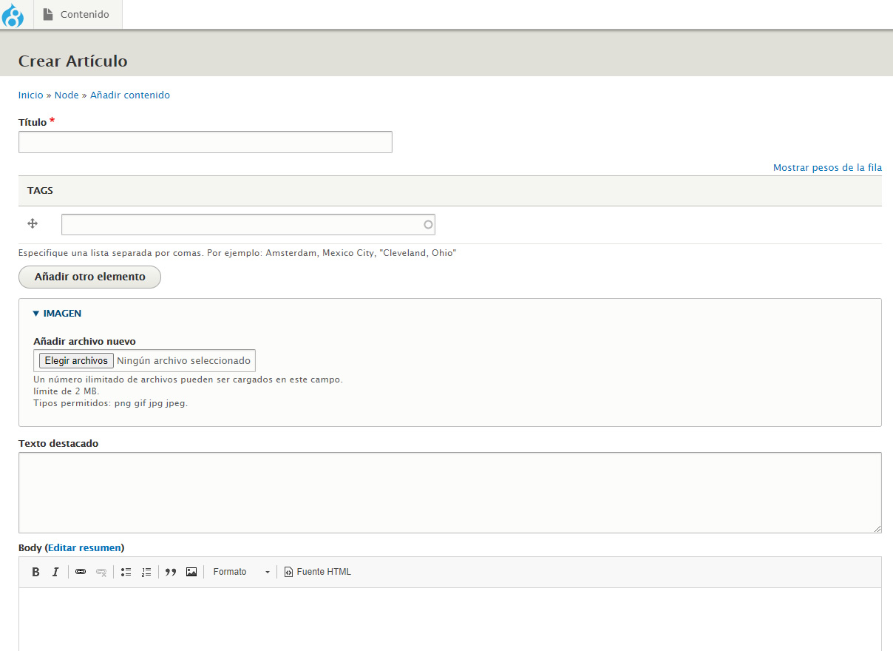Open the Contenido toolbar tab
Screen dimensions: 893x651
tap(77, 15)
